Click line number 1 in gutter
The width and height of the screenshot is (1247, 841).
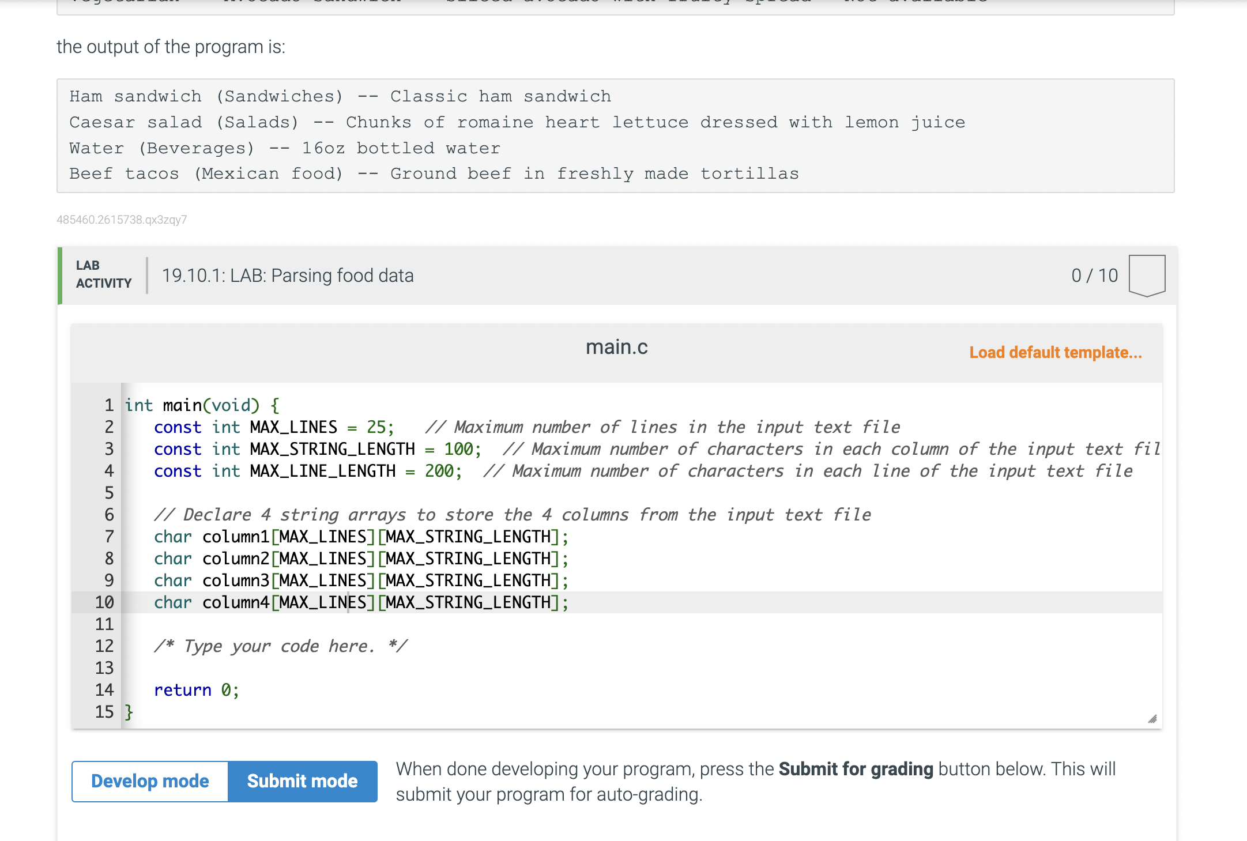(109, 405)
